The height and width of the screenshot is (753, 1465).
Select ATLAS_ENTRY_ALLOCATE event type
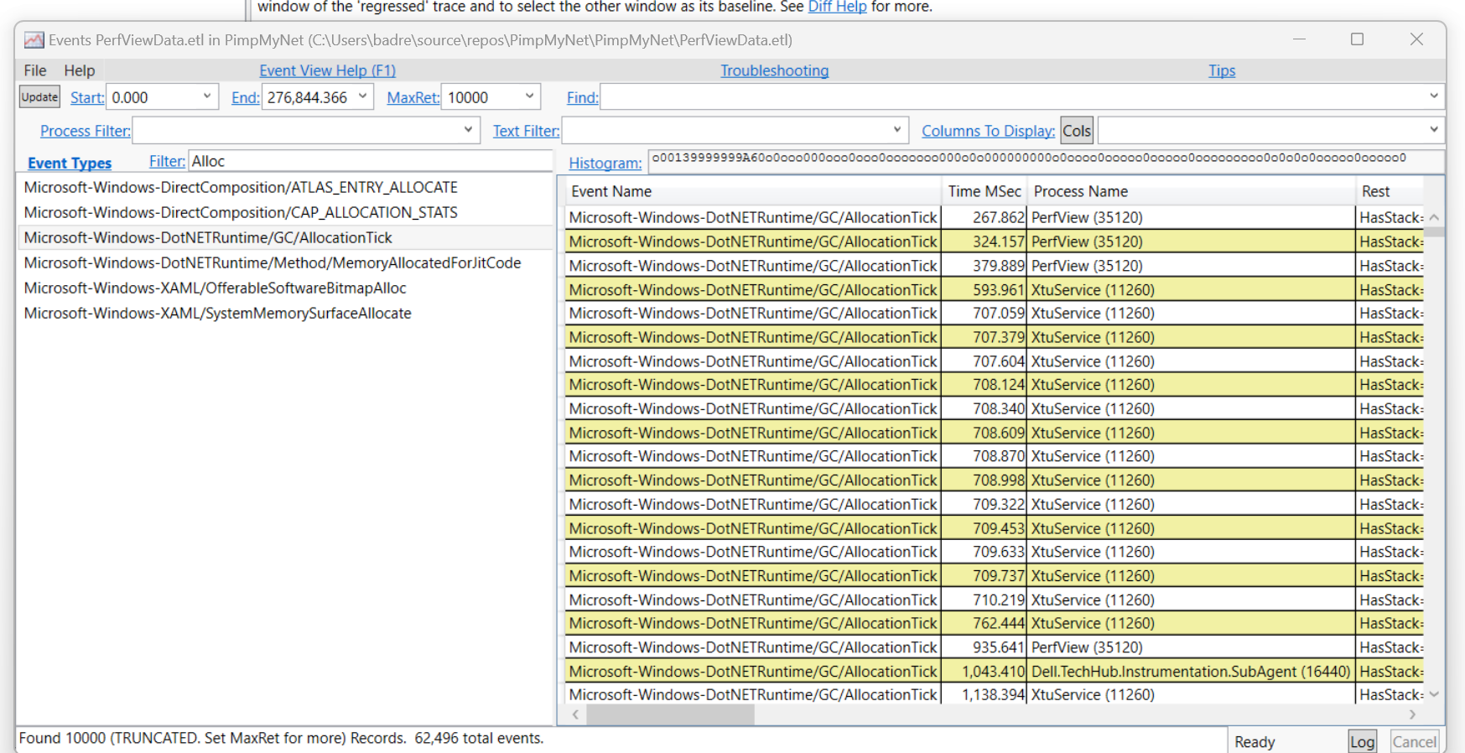[285, 188]
